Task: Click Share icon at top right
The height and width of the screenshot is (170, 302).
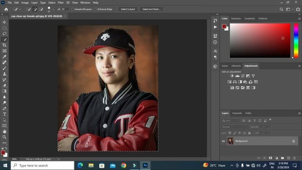Action: click(298, 9)
